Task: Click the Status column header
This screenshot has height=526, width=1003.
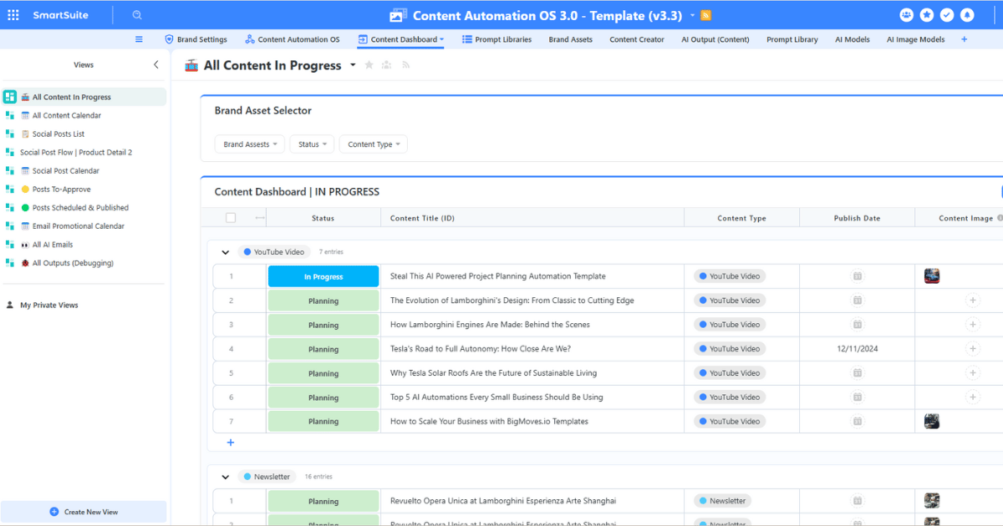Action: coord(323,218)
